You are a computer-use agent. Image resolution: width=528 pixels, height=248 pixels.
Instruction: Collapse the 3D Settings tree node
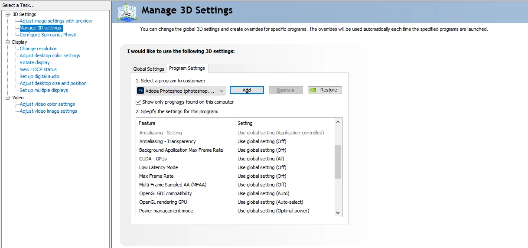(7, 14)
